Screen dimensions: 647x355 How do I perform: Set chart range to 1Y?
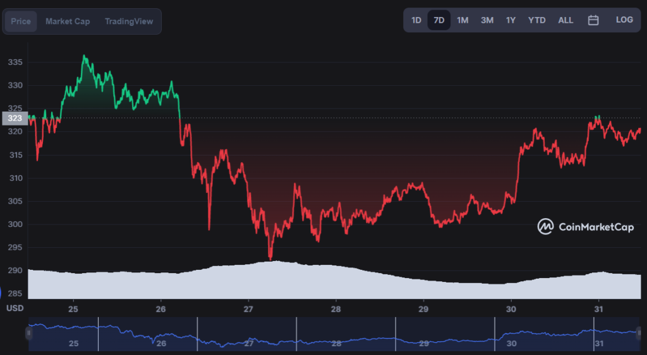click(x=511, y=20)
